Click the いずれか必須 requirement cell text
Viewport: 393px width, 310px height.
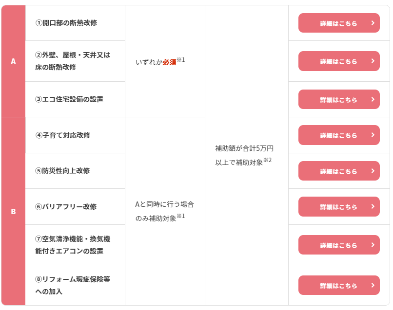(160, 62)
